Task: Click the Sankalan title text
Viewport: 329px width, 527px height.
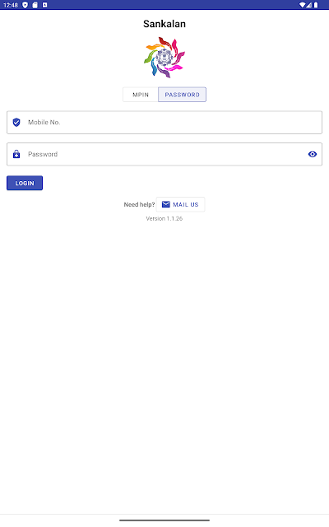Action: tap(164, 24)
